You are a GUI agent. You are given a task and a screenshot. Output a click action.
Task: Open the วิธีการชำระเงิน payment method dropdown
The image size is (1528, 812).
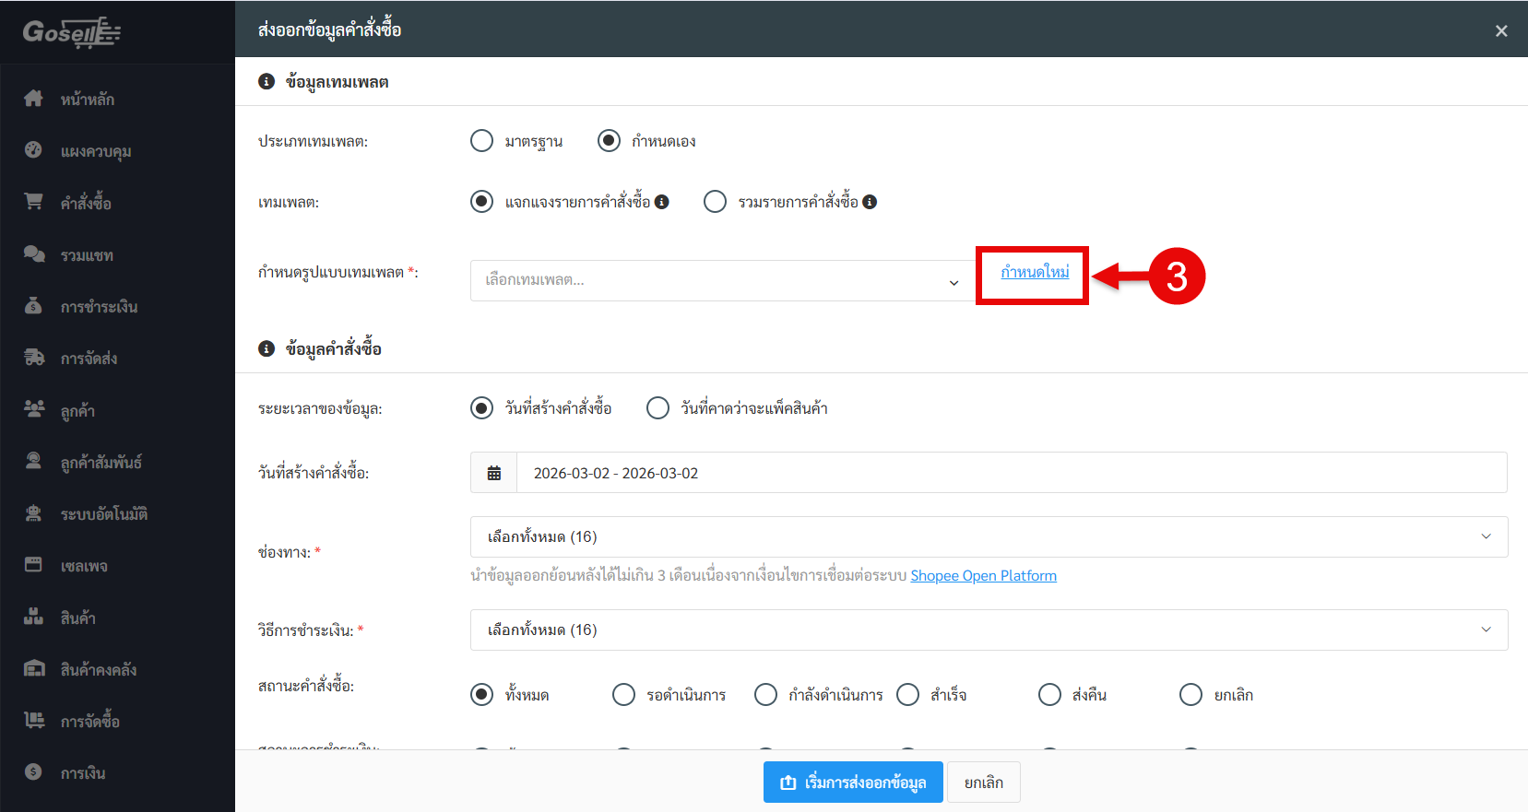[989, 630]
